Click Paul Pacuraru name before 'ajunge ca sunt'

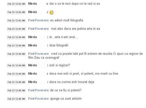click(x=39, y=99)
